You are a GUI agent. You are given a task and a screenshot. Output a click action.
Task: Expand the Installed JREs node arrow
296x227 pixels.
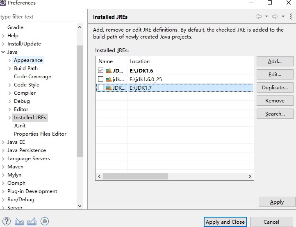point(9,118)
